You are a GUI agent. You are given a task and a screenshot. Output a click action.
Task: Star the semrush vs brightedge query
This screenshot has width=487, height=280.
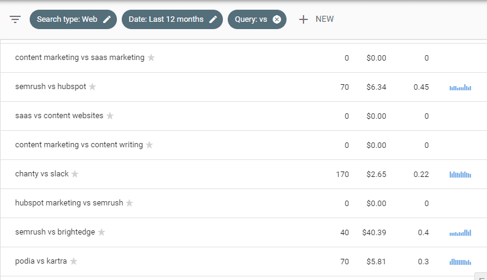[x=102, y=232]
